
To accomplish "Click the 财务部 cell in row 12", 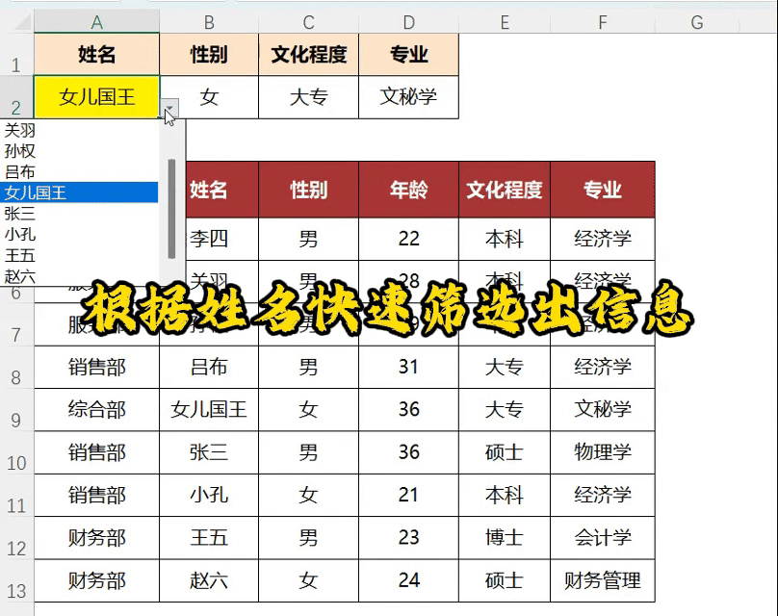I will [x=96, y=538].
